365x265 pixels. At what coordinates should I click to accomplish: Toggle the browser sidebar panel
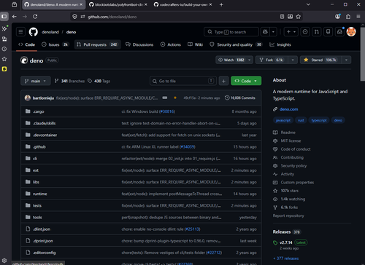(x=4, y=17)
